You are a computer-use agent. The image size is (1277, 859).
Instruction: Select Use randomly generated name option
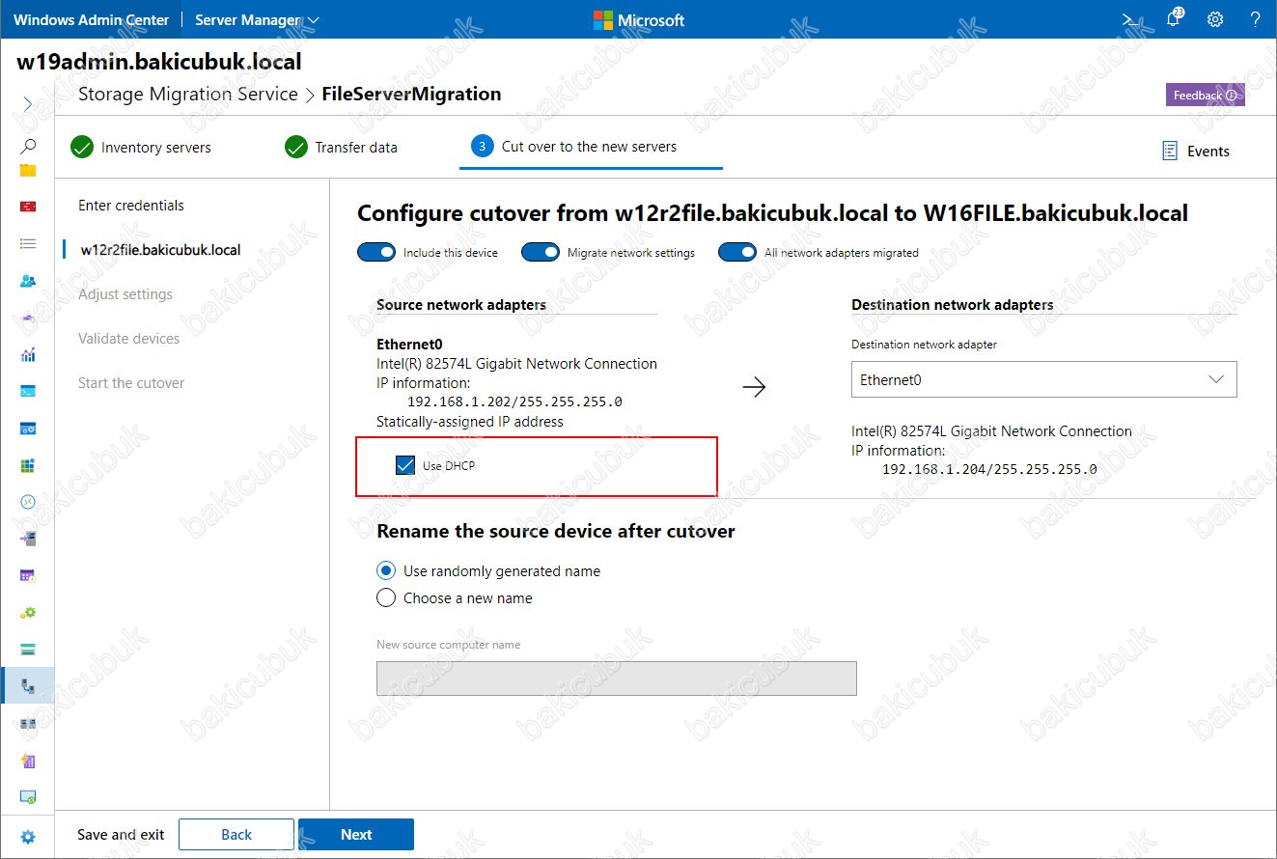click(x=386, y=571)
